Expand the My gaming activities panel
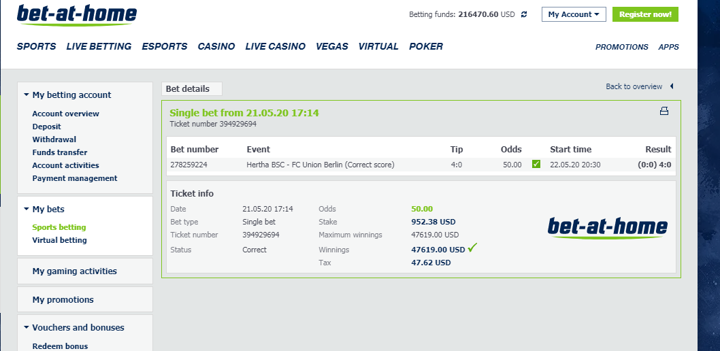 (x=85, y=271)
